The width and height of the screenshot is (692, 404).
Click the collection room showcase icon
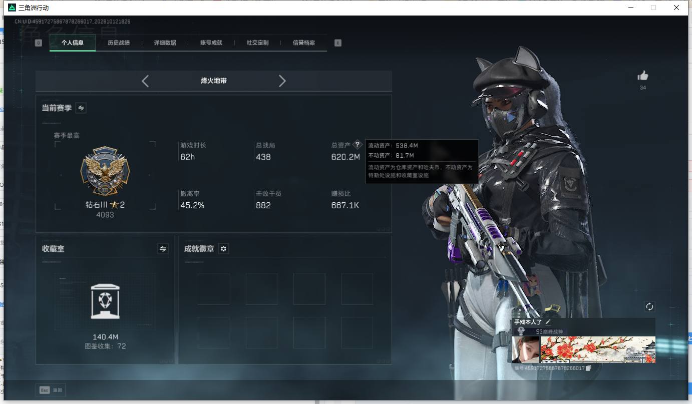[105, 301]
